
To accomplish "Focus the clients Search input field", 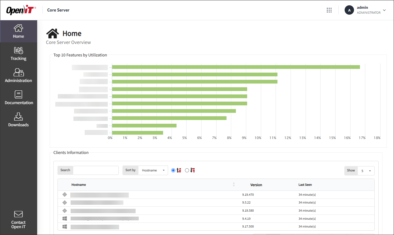I will pyautogui.click(x=96, y=170).
